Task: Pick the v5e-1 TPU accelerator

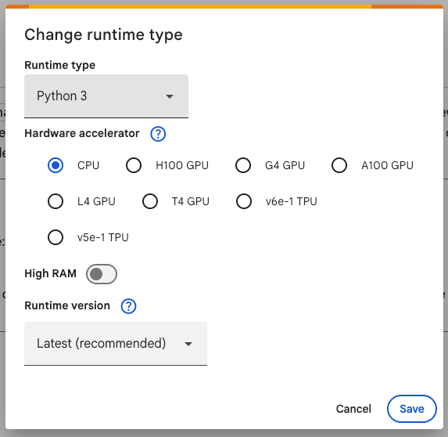Action: tap(56, 237)
